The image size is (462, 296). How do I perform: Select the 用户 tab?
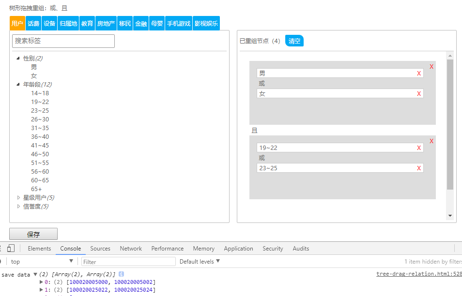tap(17, 23)
